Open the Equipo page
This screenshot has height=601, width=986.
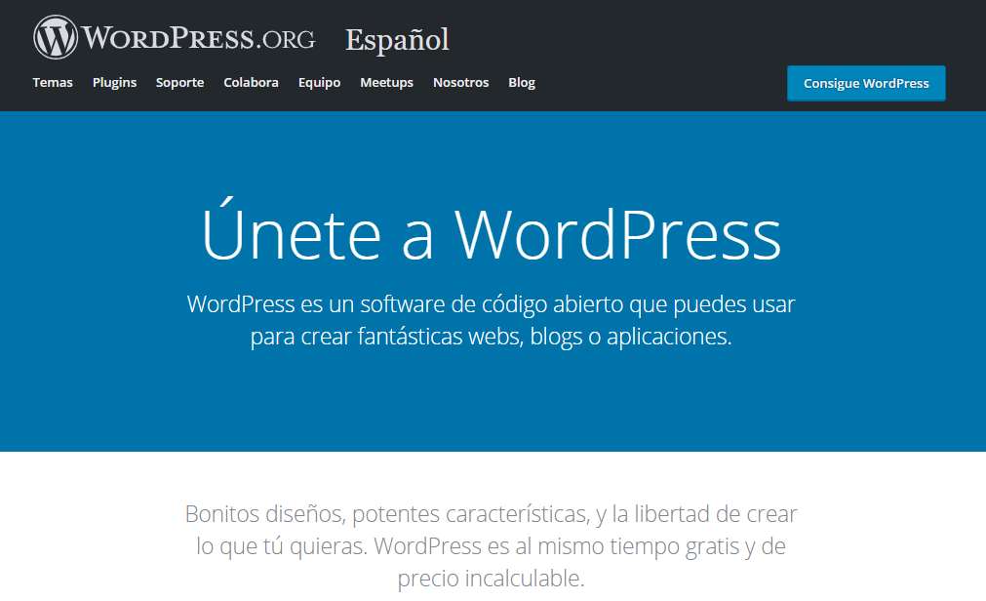(319, 83)
